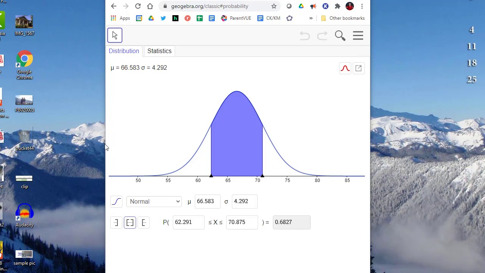Click the μ = 66.583 σ = 4.292 summary text
Image resolution: width=485 pixels, height=273 pixels.
tap(139, 67)
